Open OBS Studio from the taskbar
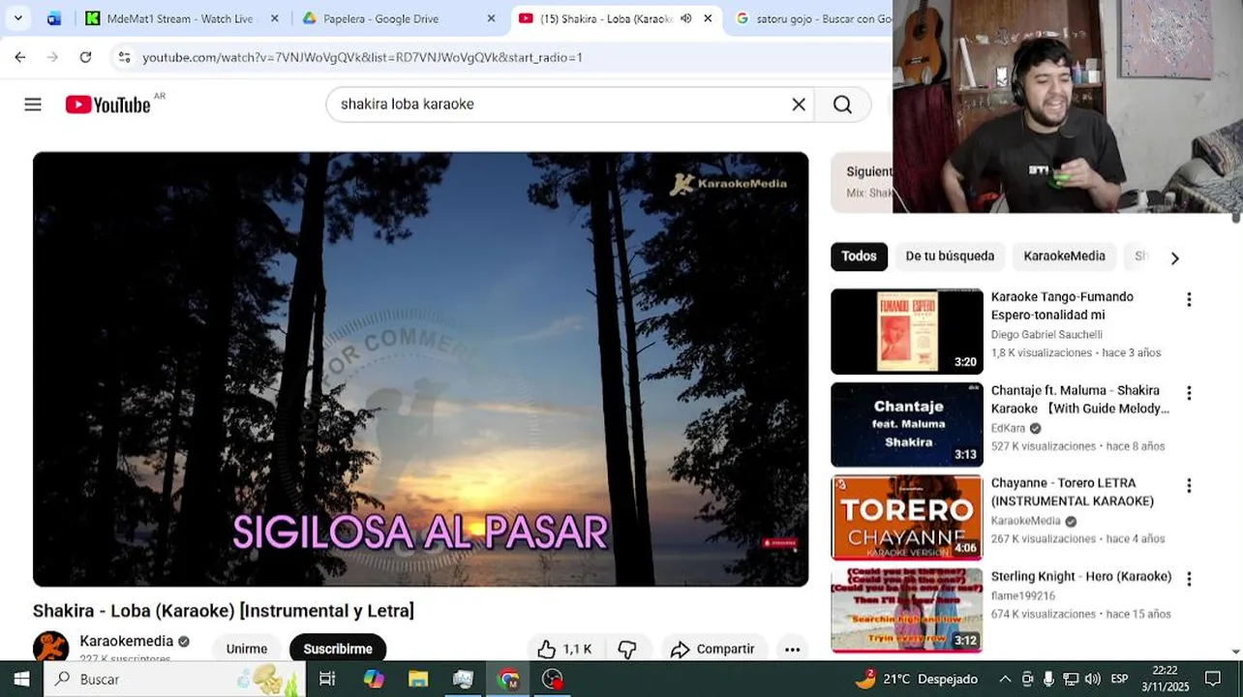This screenshot has height=697, width=1243. click(x=553, y=679)
